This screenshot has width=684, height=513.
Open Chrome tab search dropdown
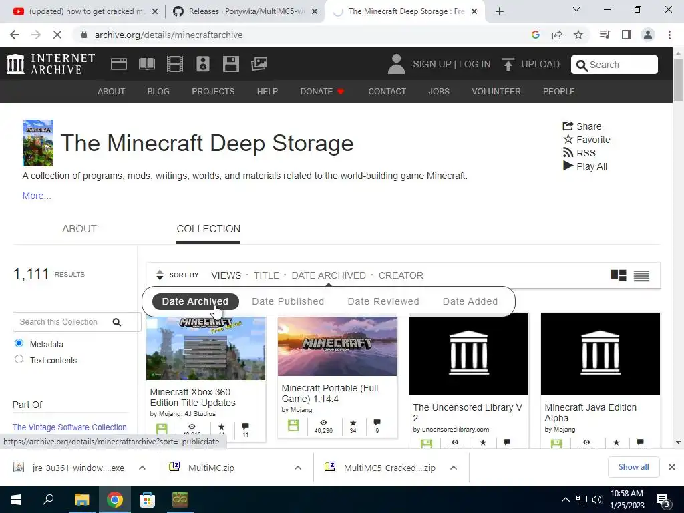tap(576, 9)
